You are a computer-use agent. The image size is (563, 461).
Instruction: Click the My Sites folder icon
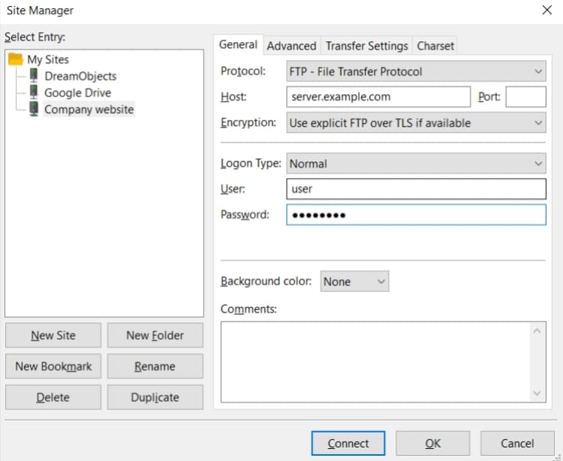click(16, 59)
